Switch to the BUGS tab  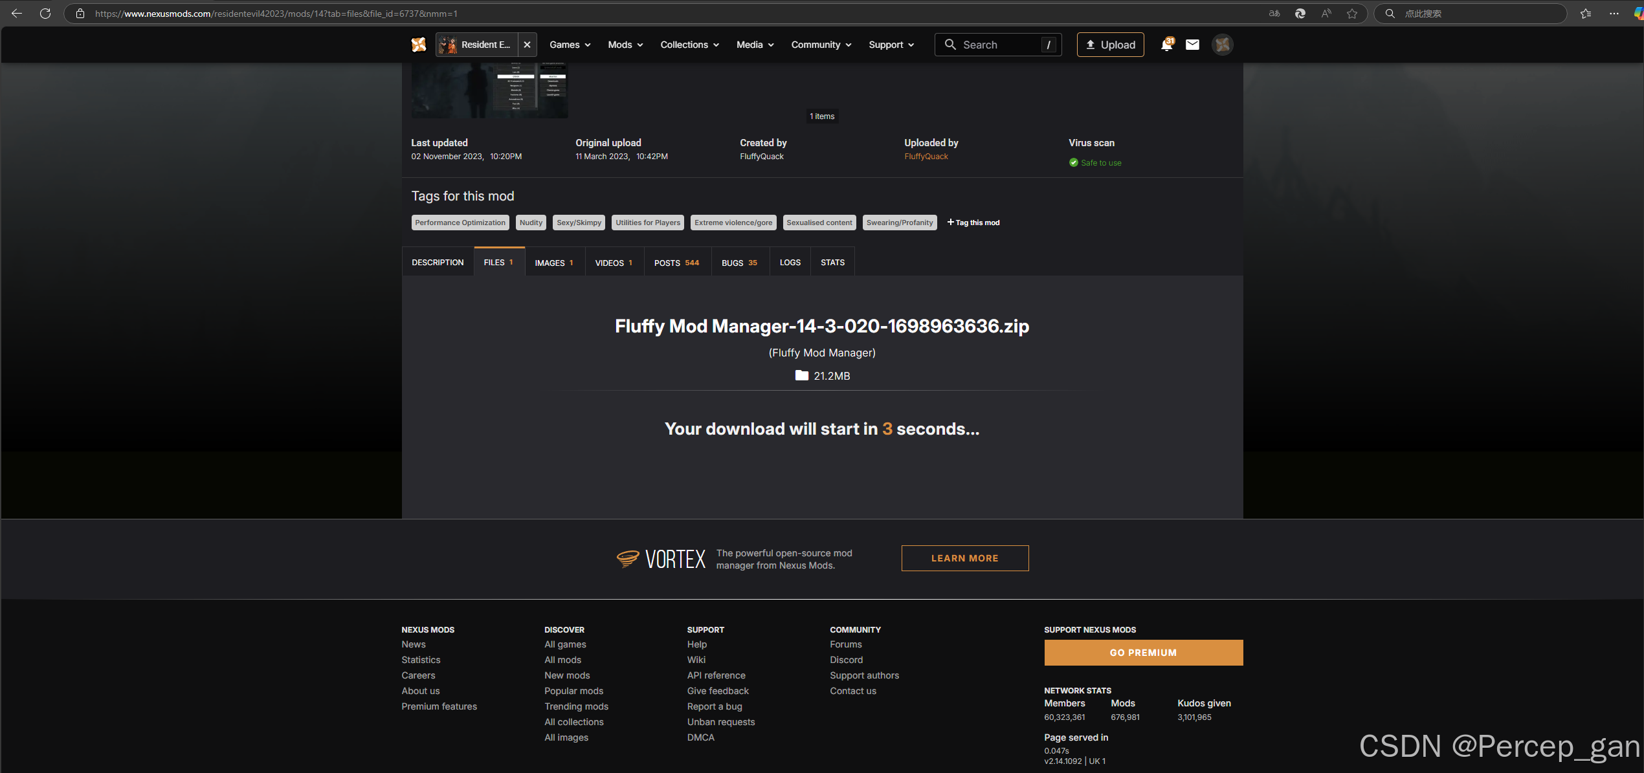pos(739,263)
